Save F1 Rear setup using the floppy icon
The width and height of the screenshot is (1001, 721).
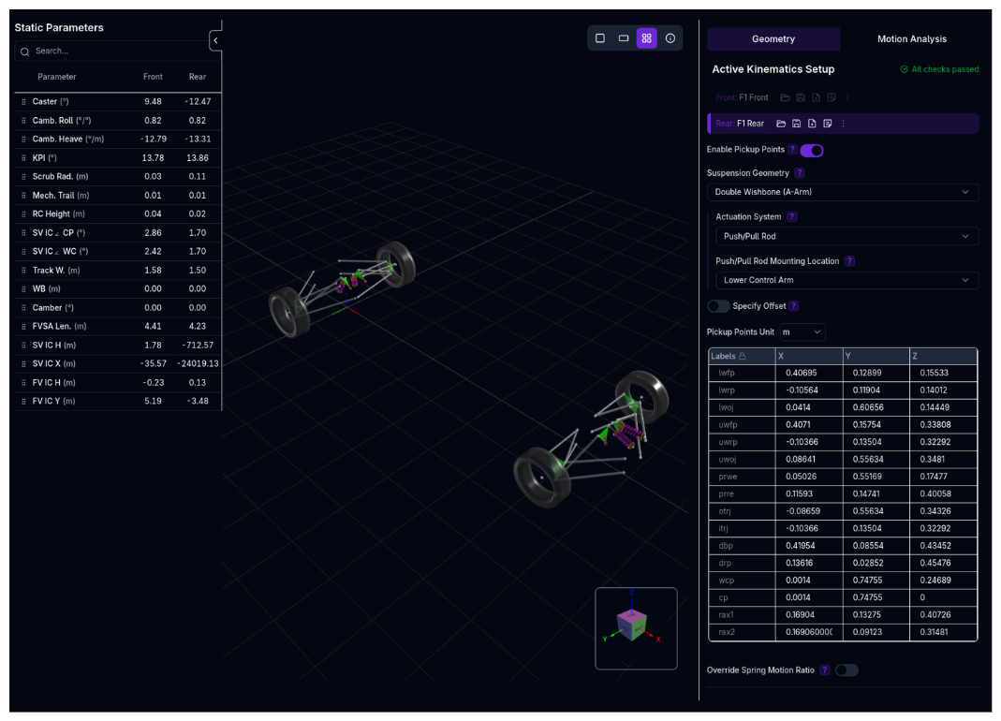pyautogui.click(x=796, y=123)
